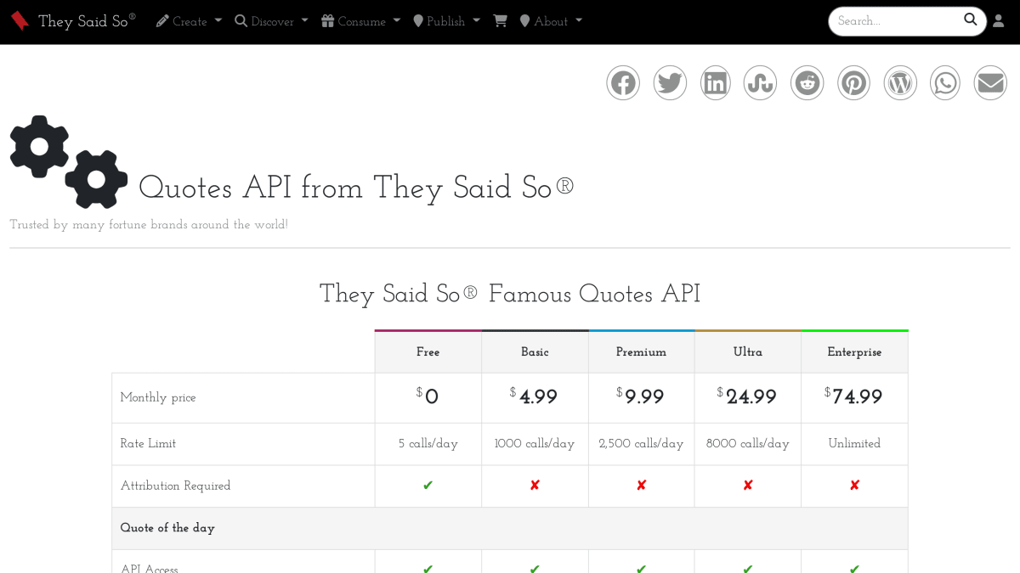Click green check for Free attribution required

click(428, 486)
